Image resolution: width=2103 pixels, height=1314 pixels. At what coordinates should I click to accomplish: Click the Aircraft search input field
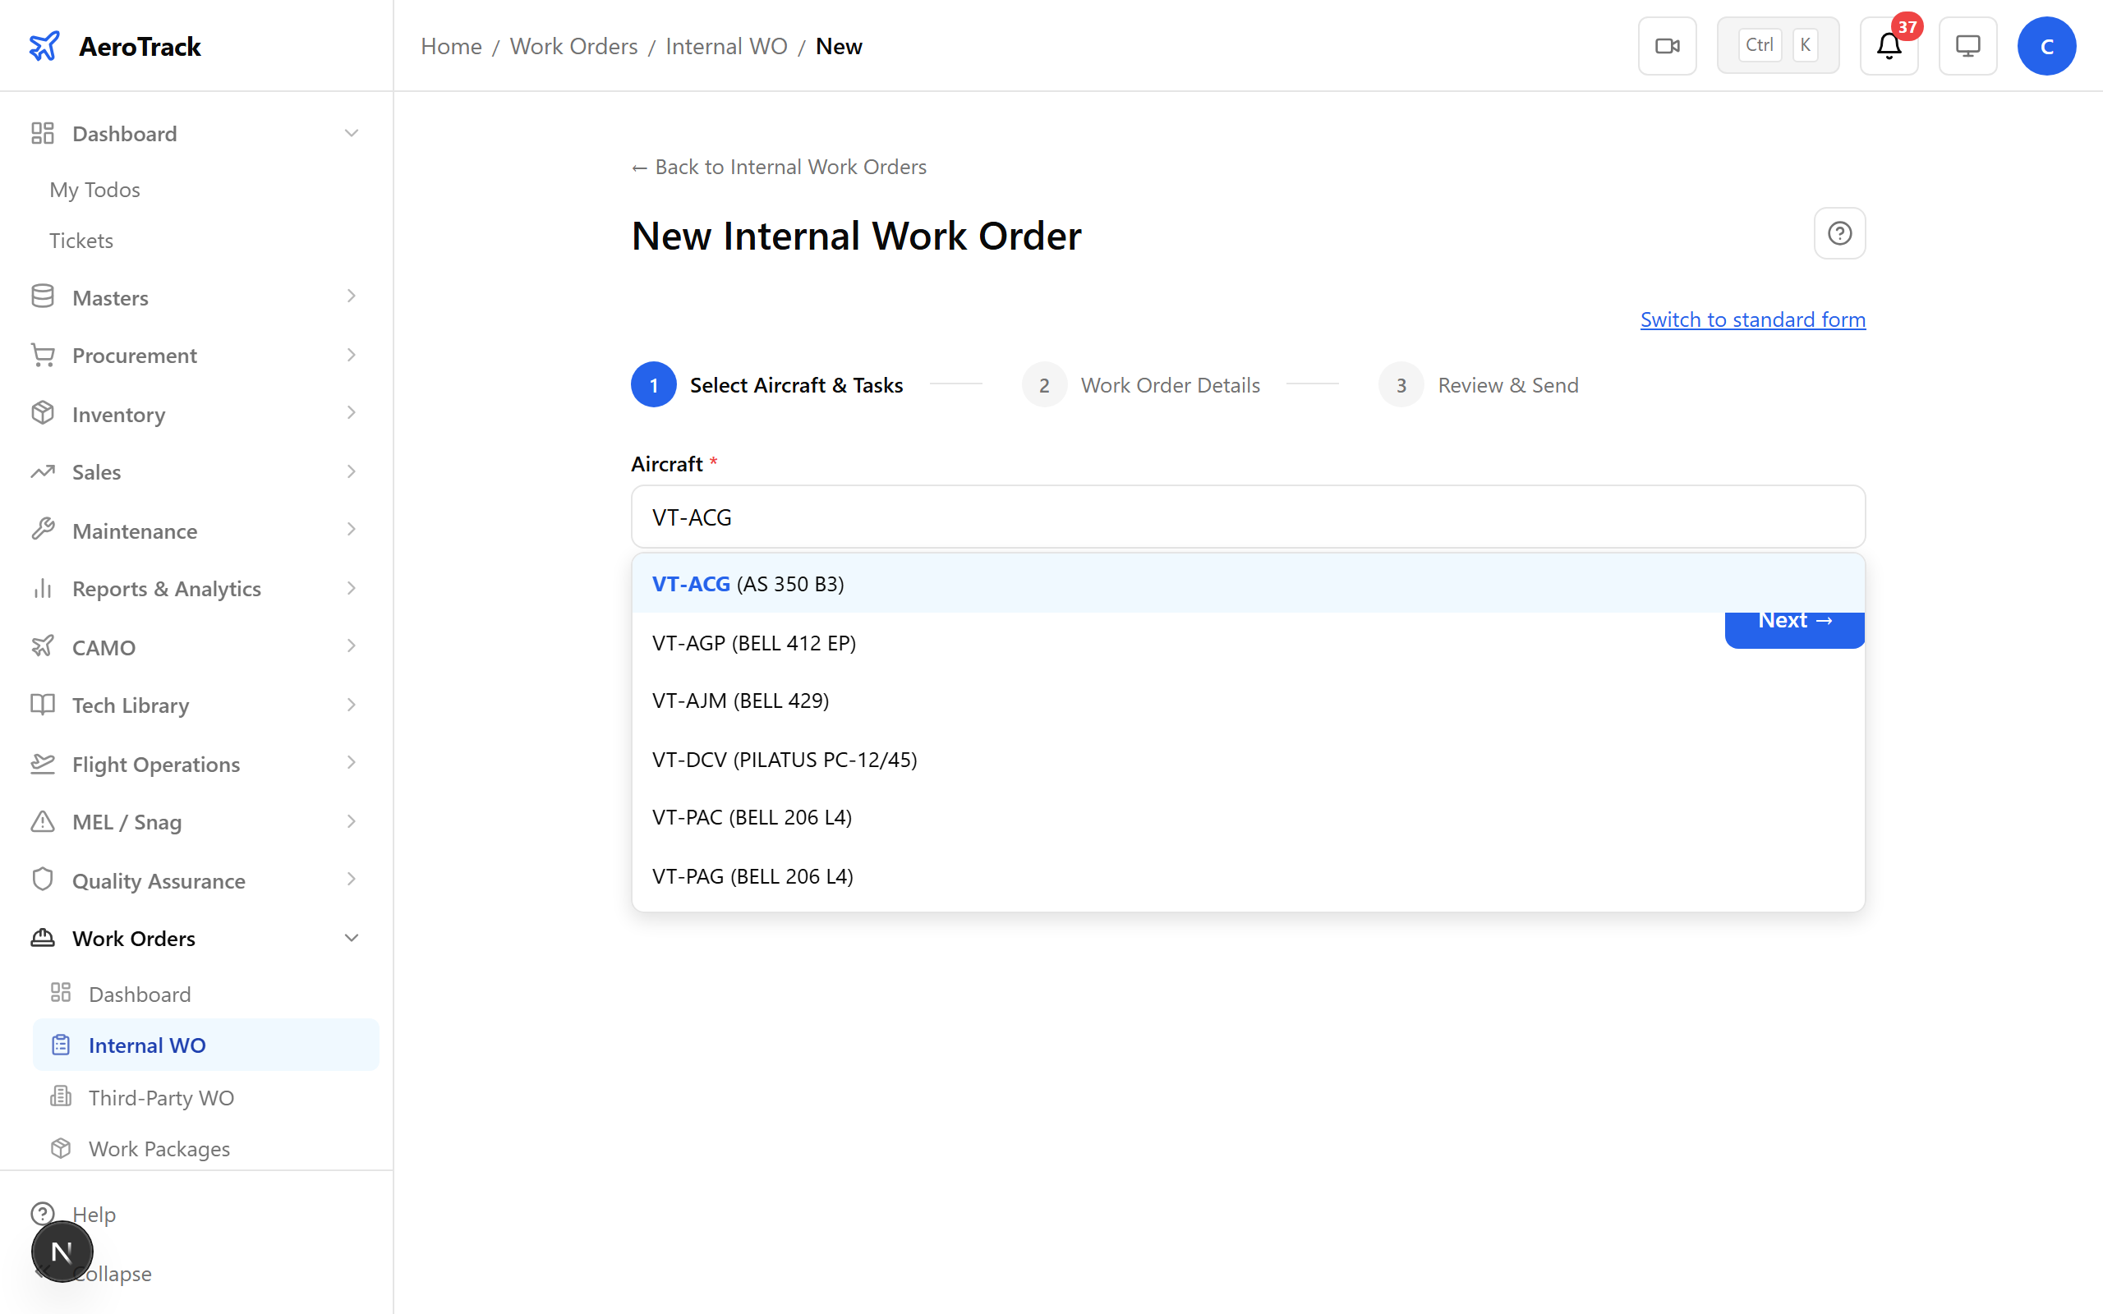point(1247,517)
